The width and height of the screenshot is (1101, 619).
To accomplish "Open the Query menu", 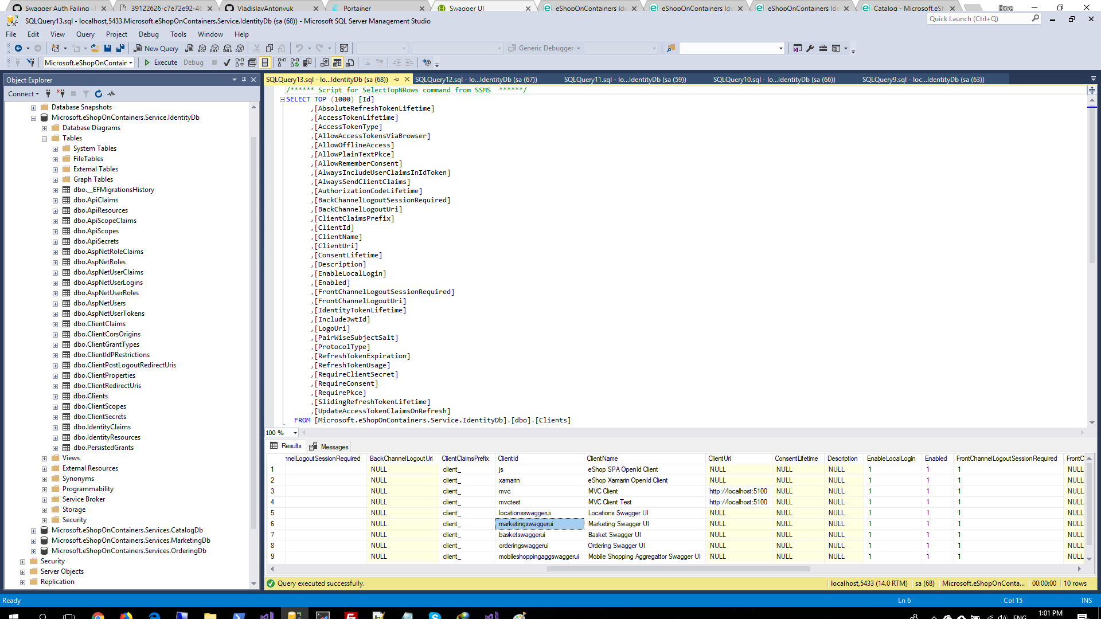I will click(85, 34).
